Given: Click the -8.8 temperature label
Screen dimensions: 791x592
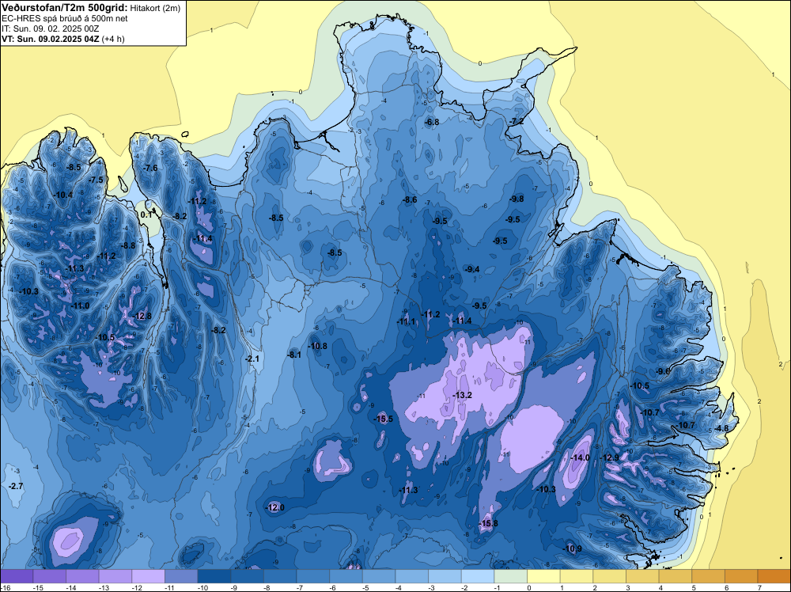Looking at the screenshot, I should 128,246.
